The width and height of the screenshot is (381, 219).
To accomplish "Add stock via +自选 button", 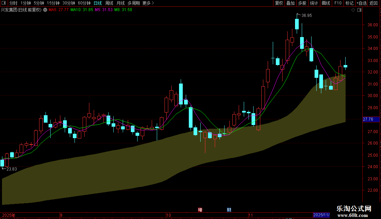I will [x=361, y=3].
